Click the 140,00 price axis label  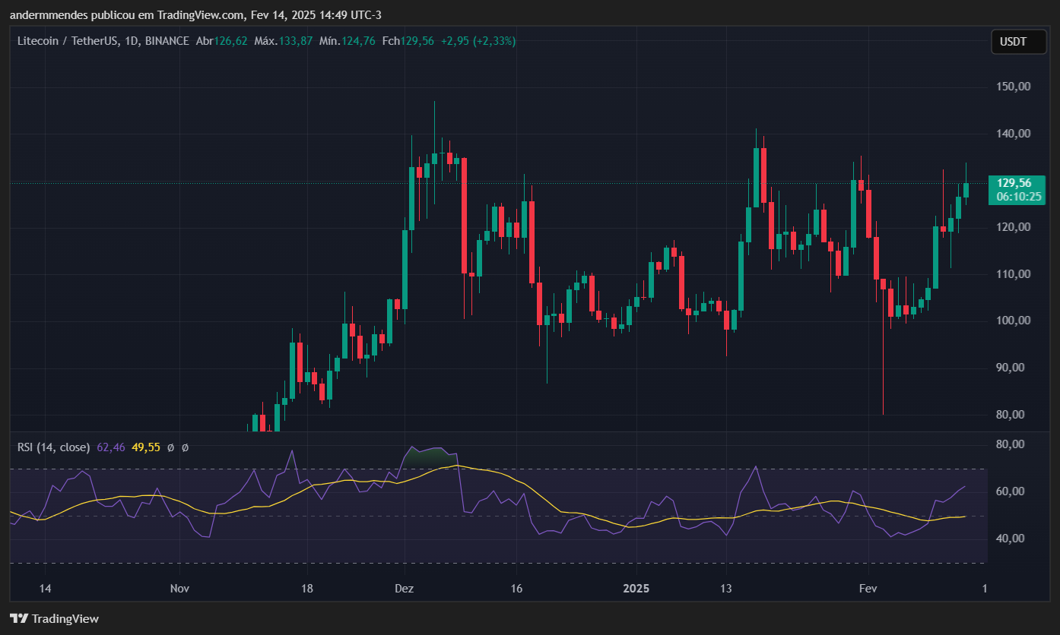tap(1013, 134)
